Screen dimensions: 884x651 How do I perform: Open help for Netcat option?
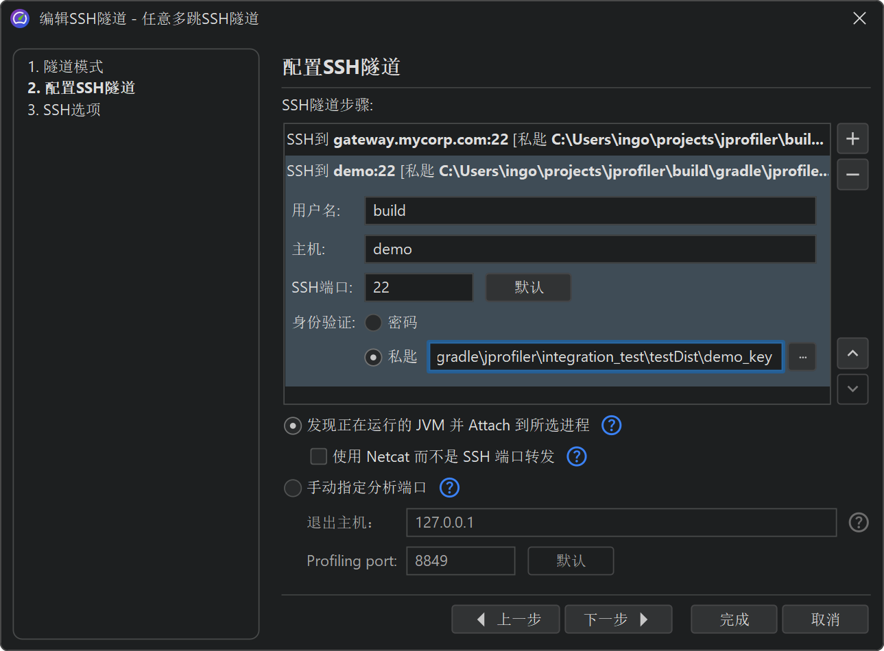tap(577, 456)
